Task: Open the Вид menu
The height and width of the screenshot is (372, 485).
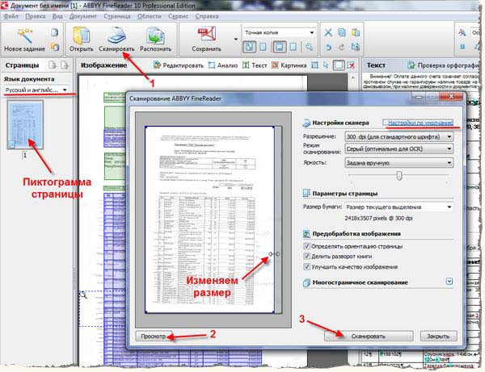Action: click(57, 16)
